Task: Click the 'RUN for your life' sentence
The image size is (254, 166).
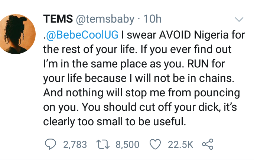Action: 134,71
